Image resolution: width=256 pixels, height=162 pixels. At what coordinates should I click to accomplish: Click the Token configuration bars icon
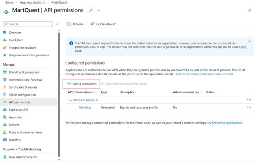(x=5, y=94)
